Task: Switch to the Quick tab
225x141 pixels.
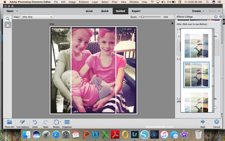Action: pyautogui.click(x=105, y=11)
